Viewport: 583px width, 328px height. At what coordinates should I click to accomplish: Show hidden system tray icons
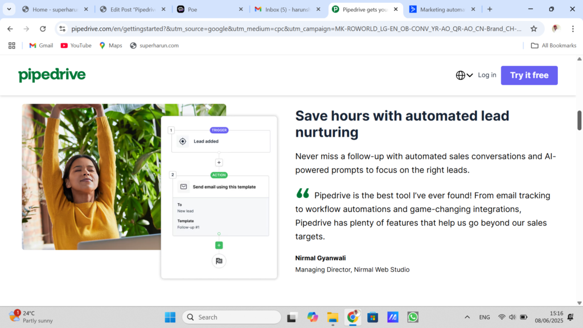coord(467,317)
